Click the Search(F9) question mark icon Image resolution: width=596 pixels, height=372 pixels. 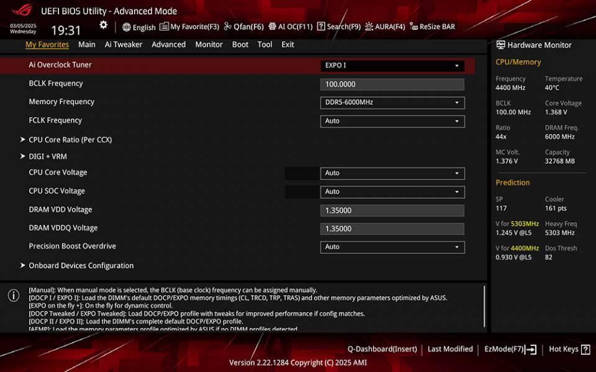(321, 26)
